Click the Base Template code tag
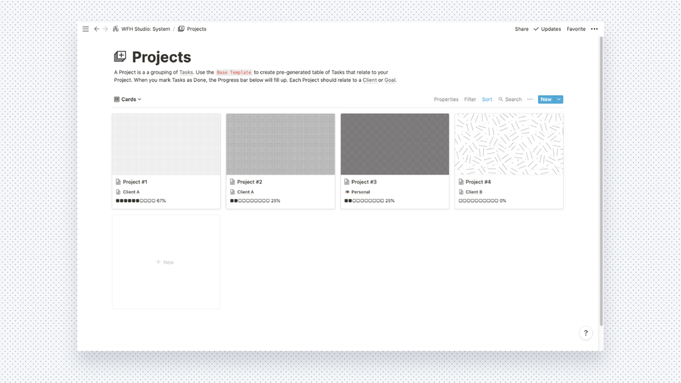Viewport: 681px width, 383px height. click(234, 72)
